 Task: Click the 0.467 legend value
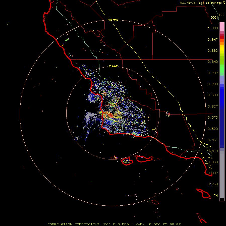click(x=213, y=140)
